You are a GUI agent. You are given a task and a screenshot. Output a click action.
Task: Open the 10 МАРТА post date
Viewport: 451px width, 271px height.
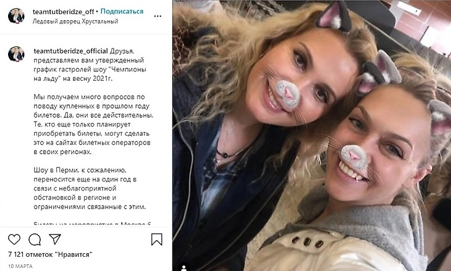[x=20, y=266]
